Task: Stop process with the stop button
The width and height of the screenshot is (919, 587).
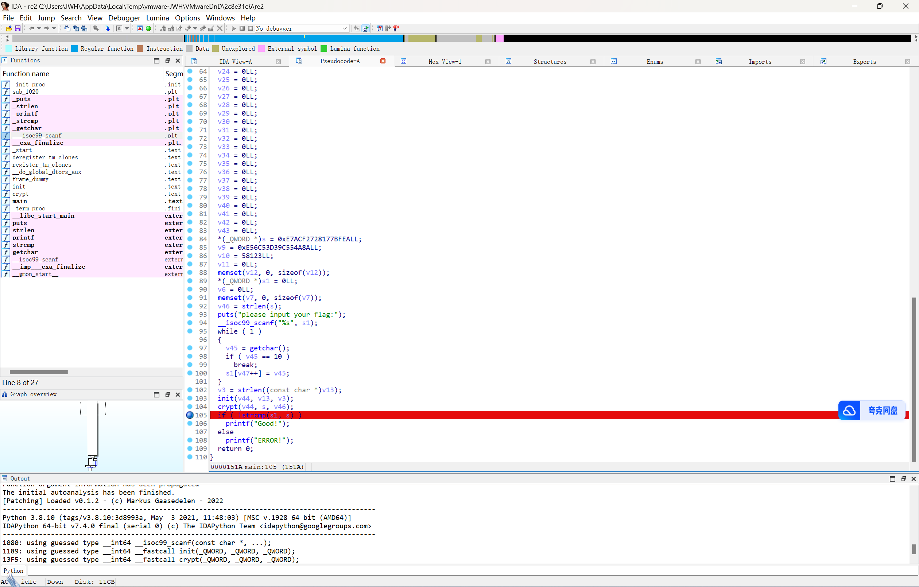Action: tap(251, 29)
